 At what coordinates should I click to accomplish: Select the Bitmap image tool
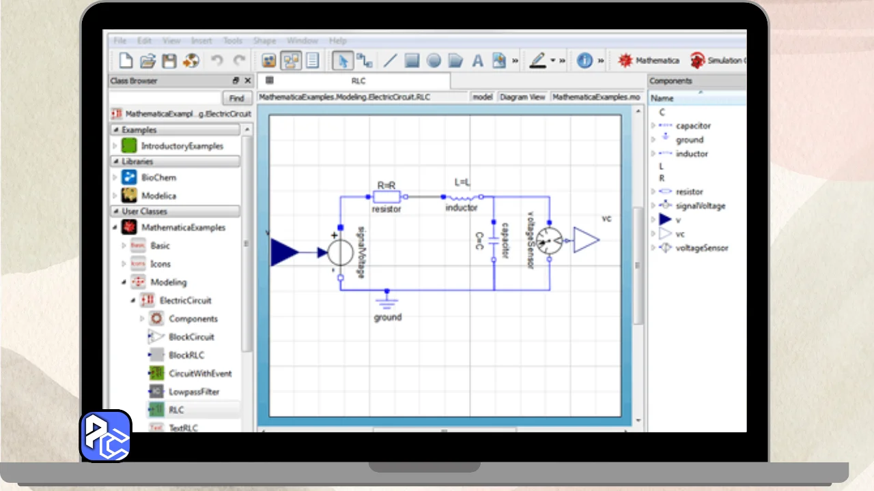point(499,61)
